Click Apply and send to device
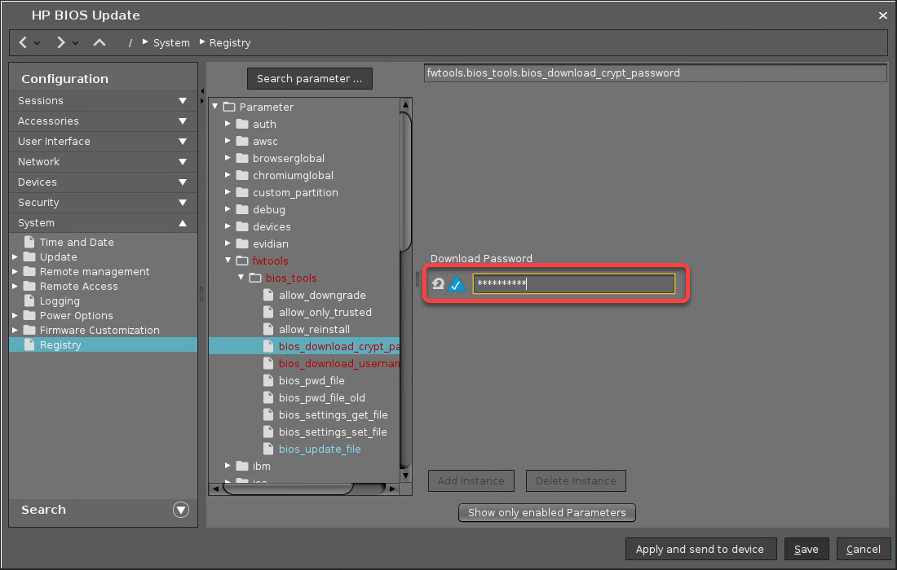 pos(700,549)
